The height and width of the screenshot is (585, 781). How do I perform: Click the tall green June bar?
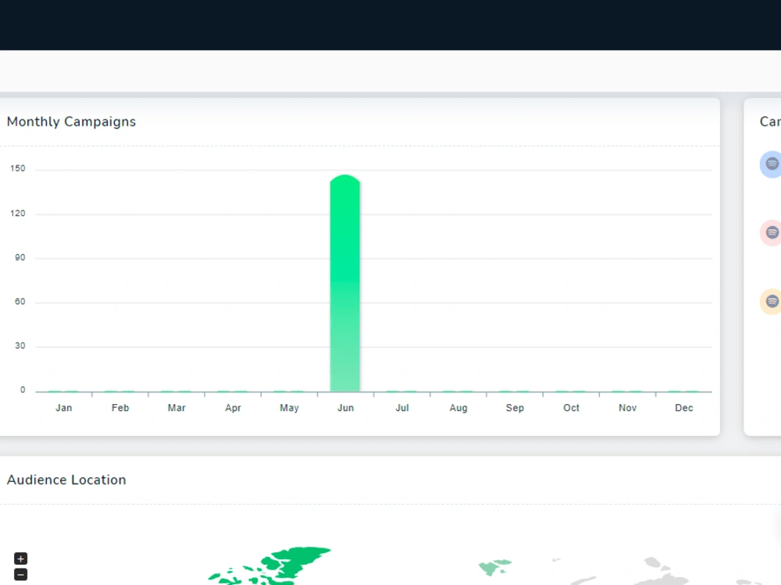click(345, 281)
